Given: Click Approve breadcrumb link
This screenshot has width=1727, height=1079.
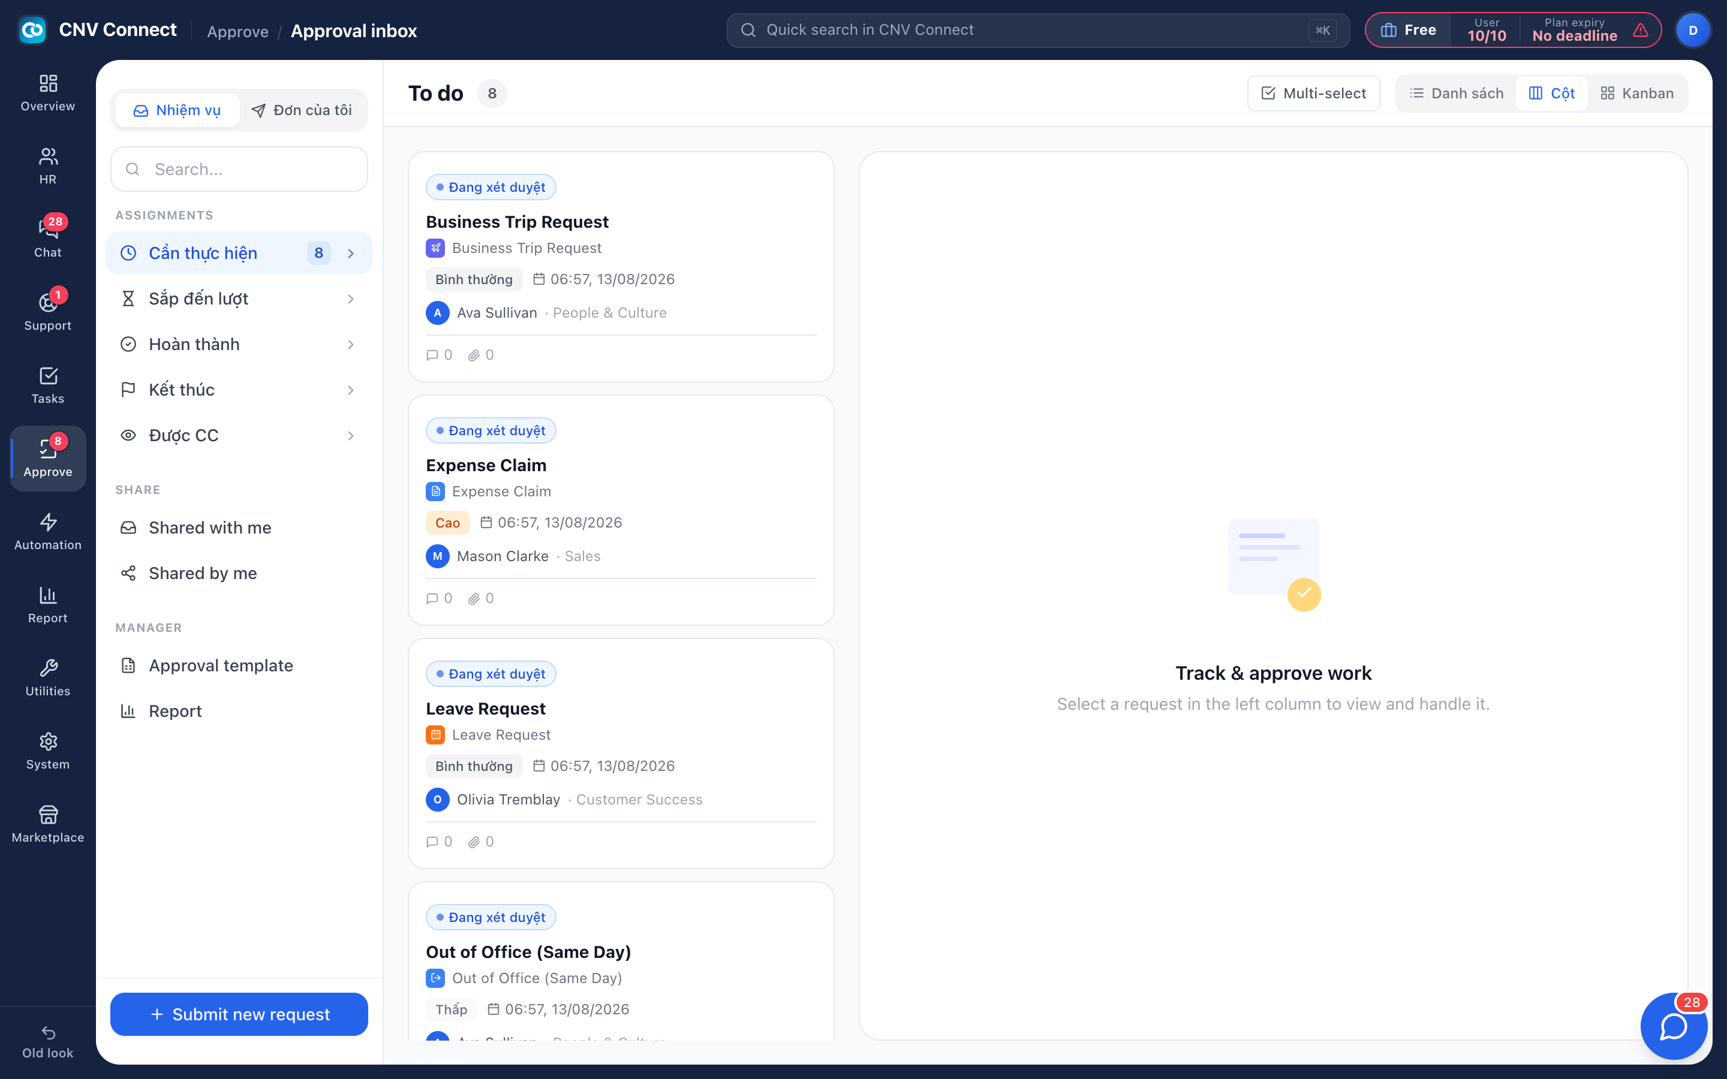Looking at the screenshot, I should click(x=237, y=31).
